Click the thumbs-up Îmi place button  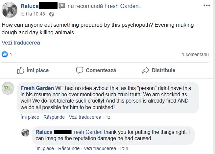click(33, 70)
